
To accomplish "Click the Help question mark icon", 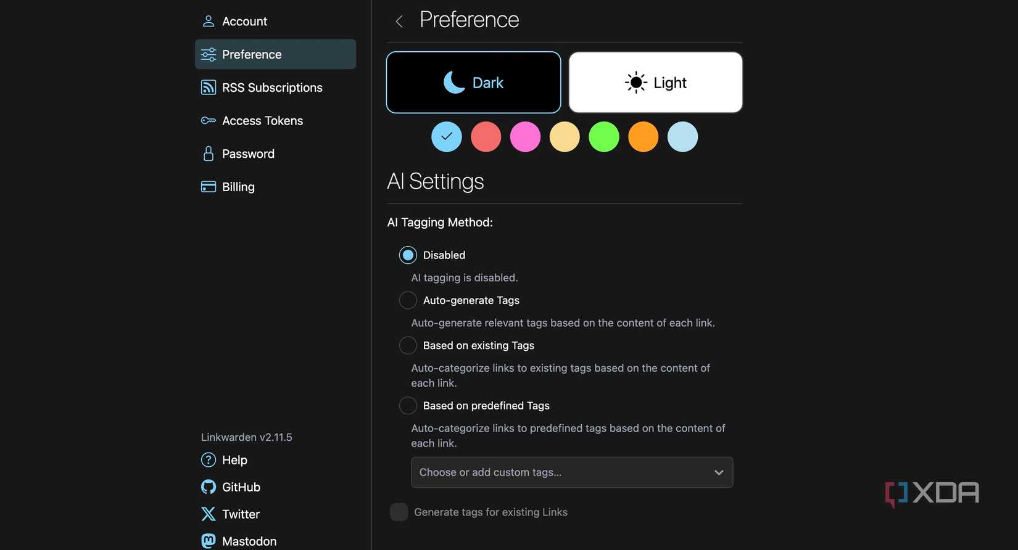I will 208,460.
